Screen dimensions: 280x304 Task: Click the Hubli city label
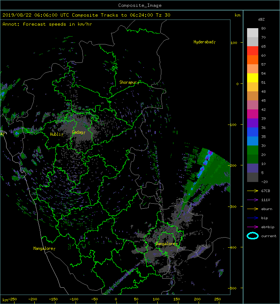tap(56, 134)
